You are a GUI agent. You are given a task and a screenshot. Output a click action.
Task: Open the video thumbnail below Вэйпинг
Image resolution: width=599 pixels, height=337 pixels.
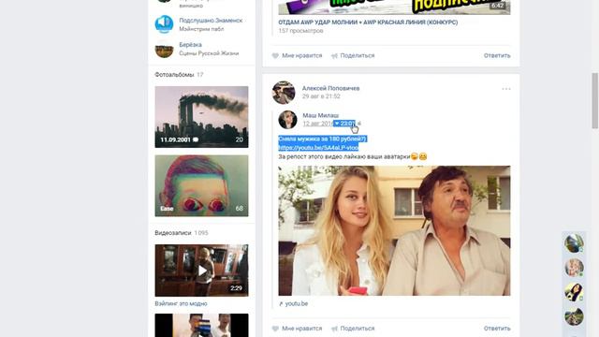(201, 325)
